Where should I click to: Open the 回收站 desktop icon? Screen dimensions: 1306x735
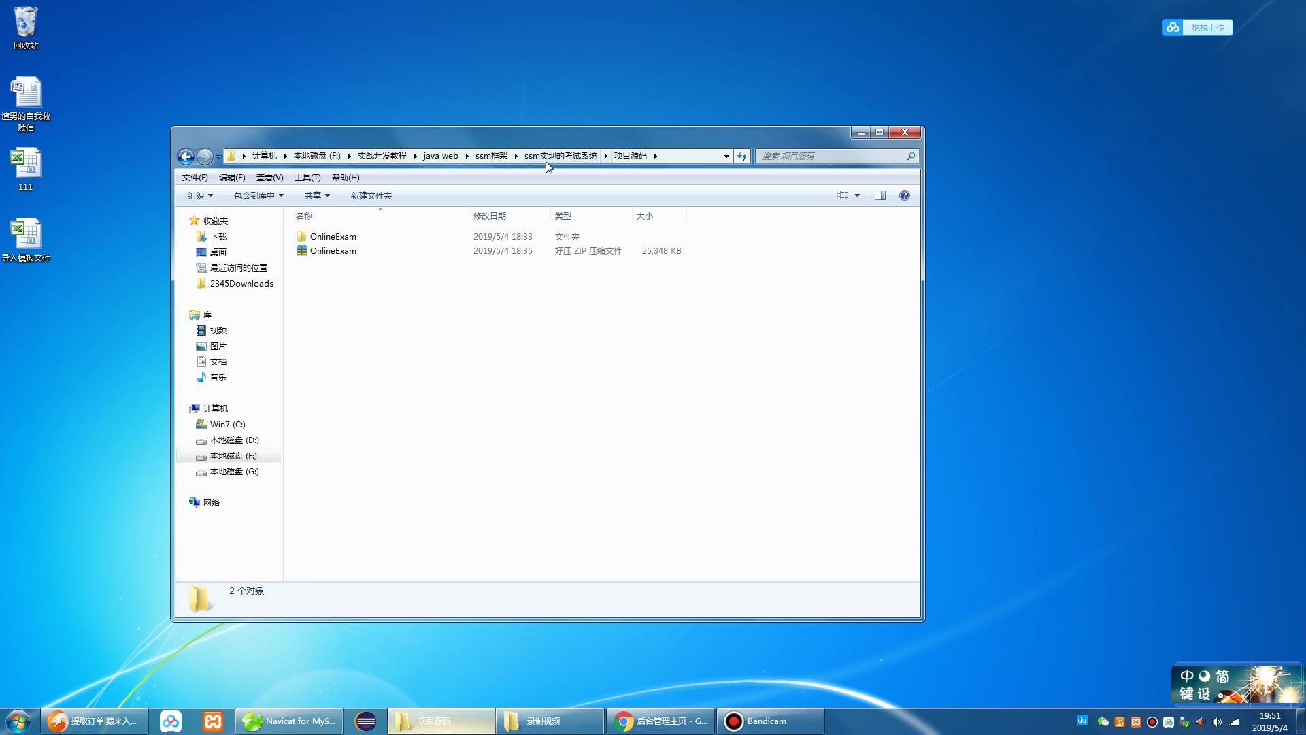[x=26, y=29]
